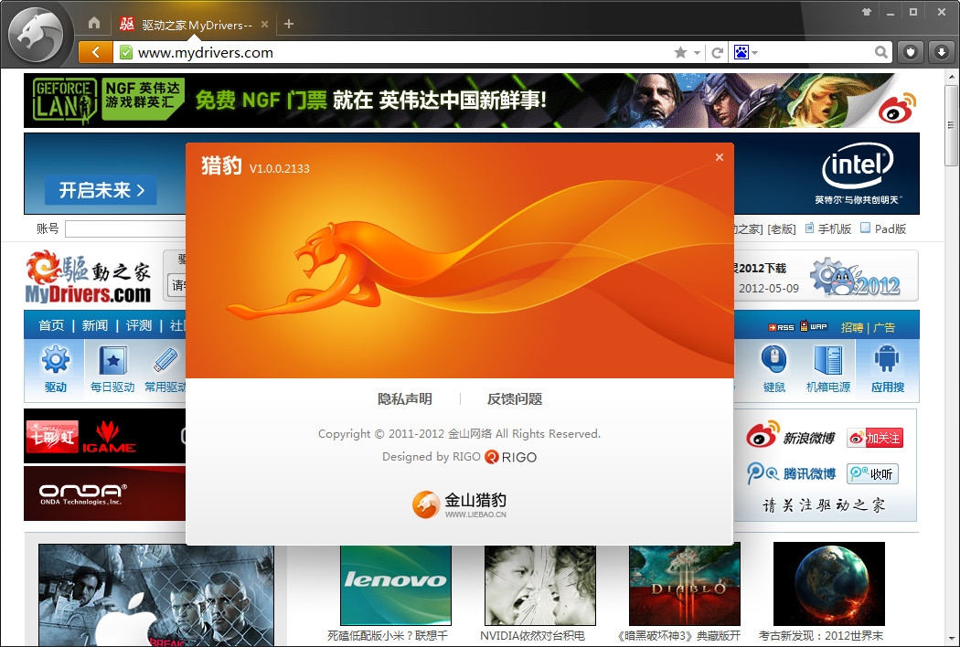
Task: Focus the address bar showing www.mydrivers.com
Action: pos(392,53)
